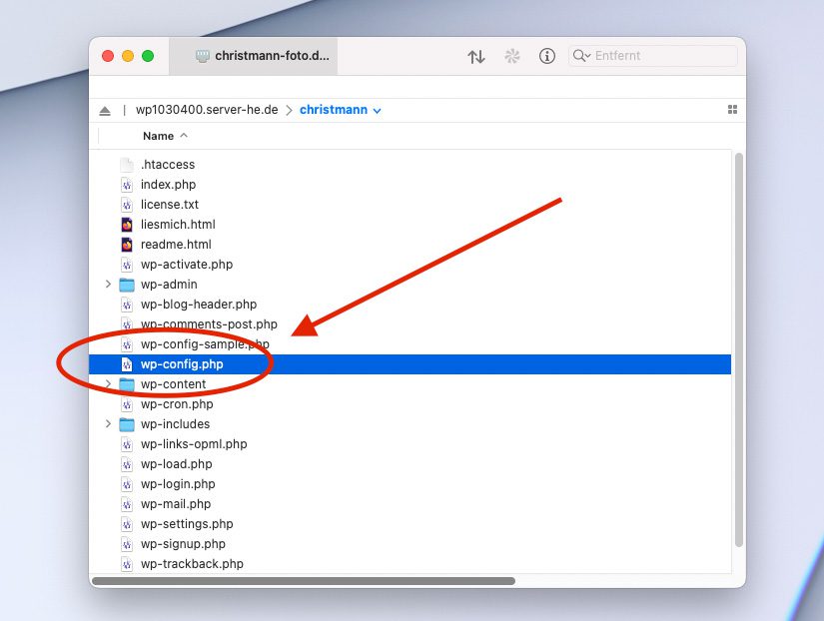
Task: Click the transfers arrows icon in toolbar
Action: (x=476, y=57)
